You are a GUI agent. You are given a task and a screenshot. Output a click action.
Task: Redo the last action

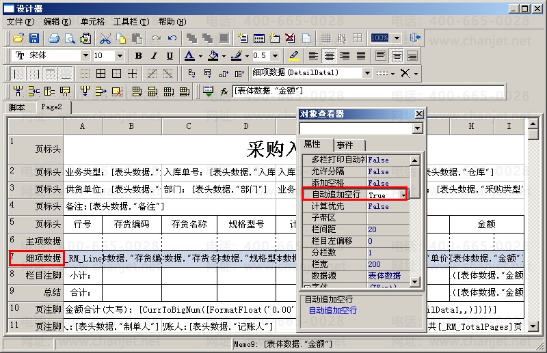coord(157,38)
